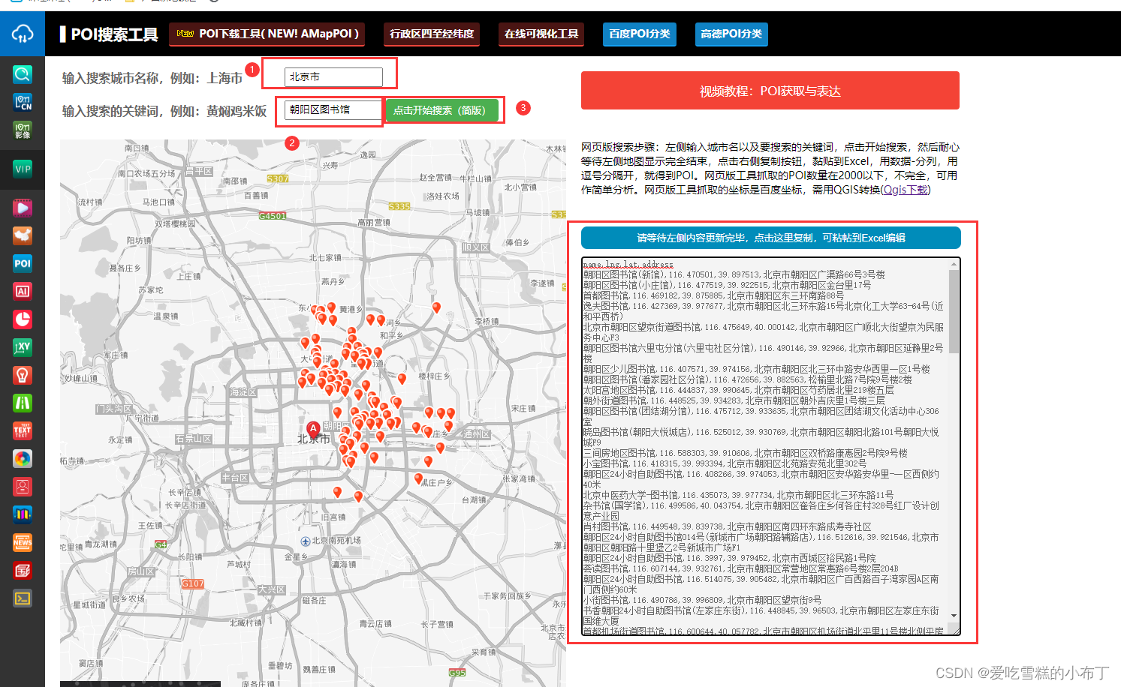Open the blue colored bars sidebar icon
The width and height of the screenshot is (1121, 687).
click(23, 514)
